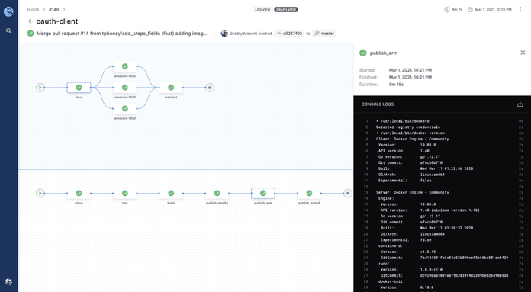
Task: Download the console logs
Action: 520,104
